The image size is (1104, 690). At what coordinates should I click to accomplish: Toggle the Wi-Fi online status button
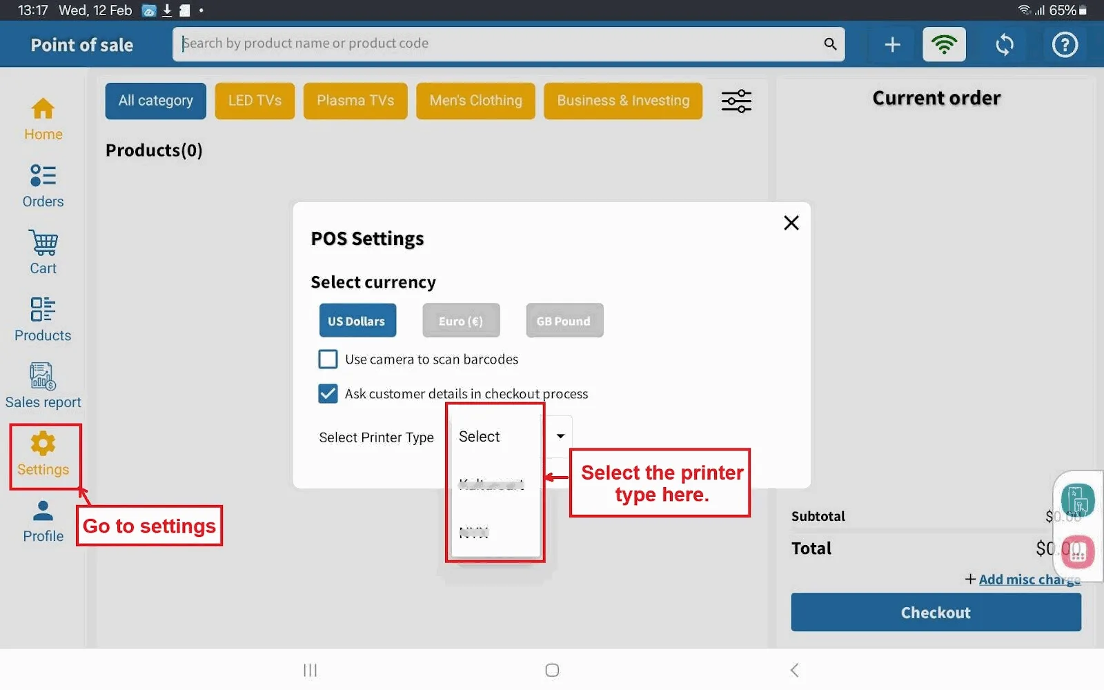click(944, 45)
